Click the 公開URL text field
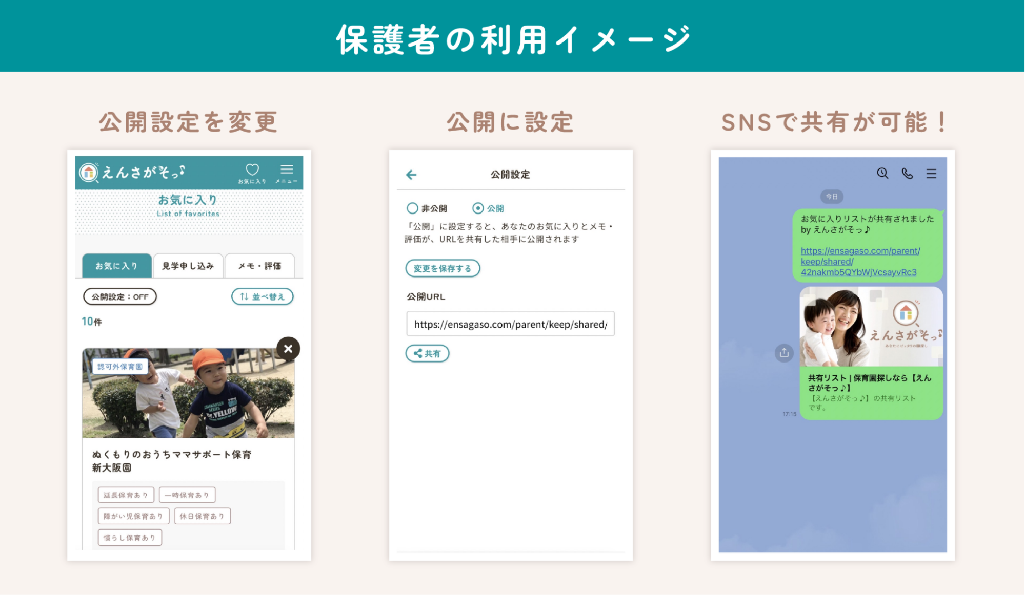 510,324
